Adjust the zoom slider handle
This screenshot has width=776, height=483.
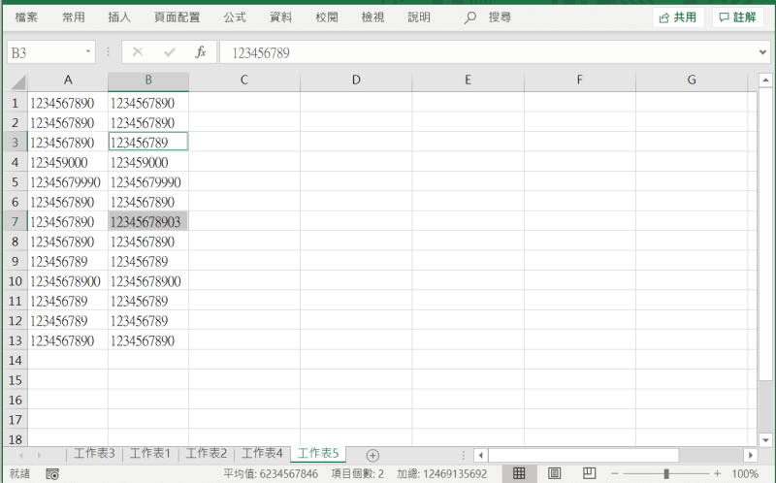point(666,473)
